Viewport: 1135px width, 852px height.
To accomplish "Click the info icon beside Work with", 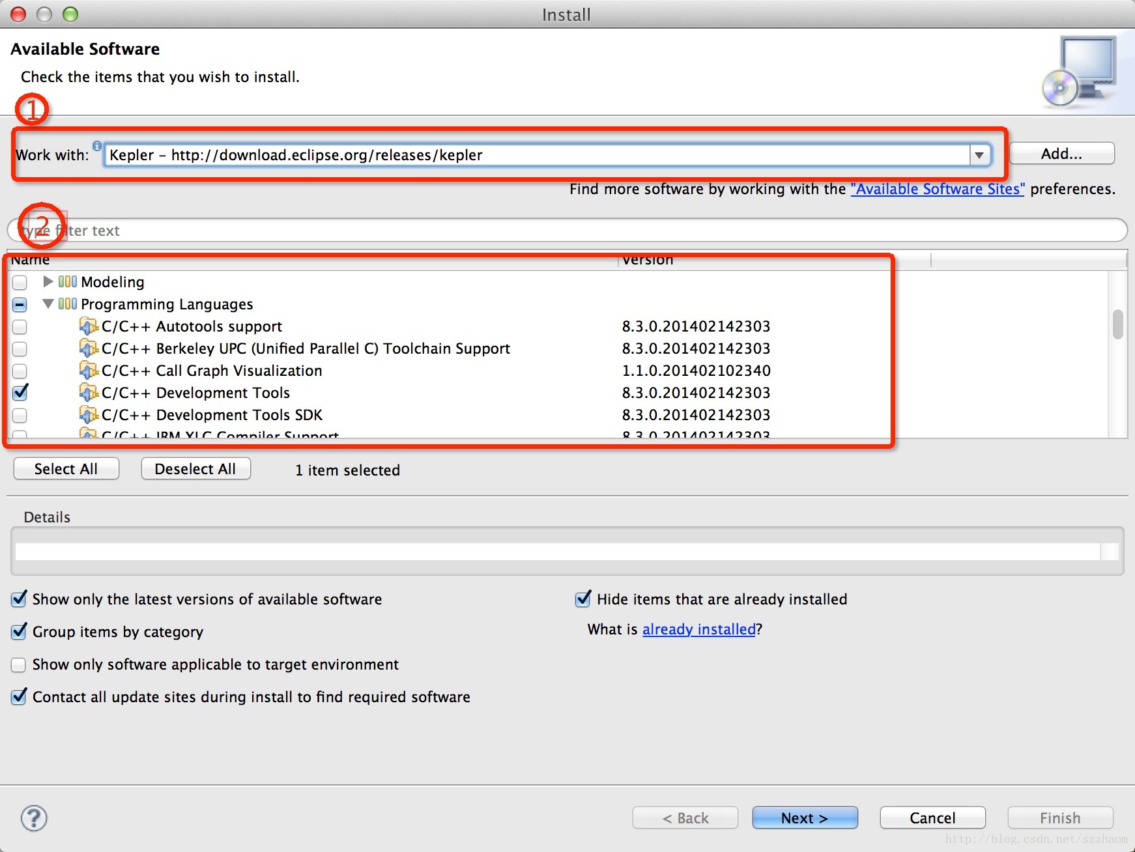I will [x=97, y=146].
